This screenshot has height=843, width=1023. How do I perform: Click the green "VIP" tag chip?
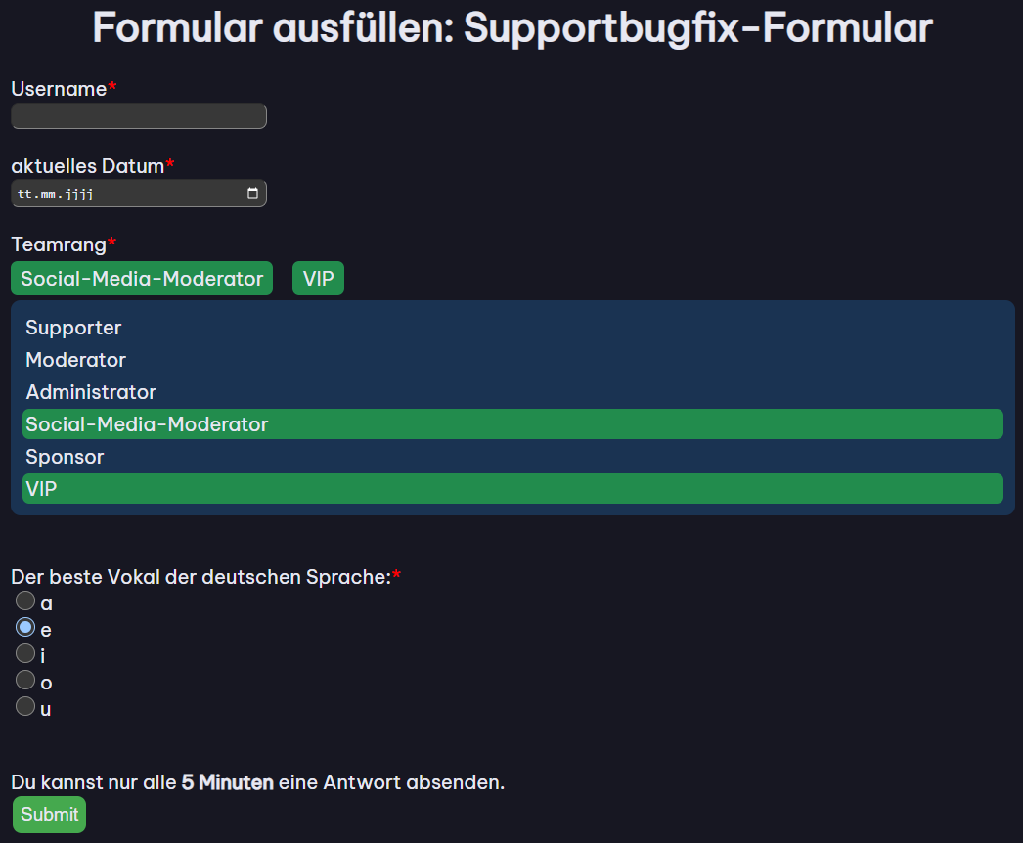[318, 278]
